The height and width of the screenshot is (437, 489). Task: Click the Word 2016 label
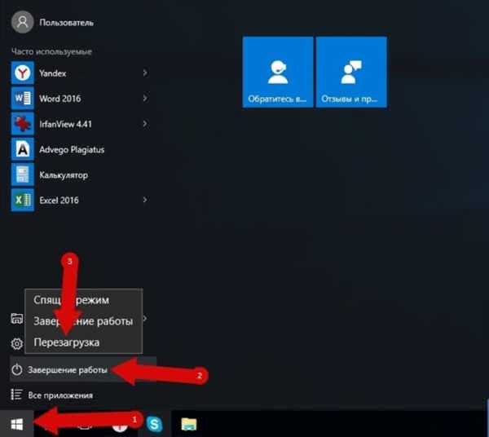pos(59,99)
